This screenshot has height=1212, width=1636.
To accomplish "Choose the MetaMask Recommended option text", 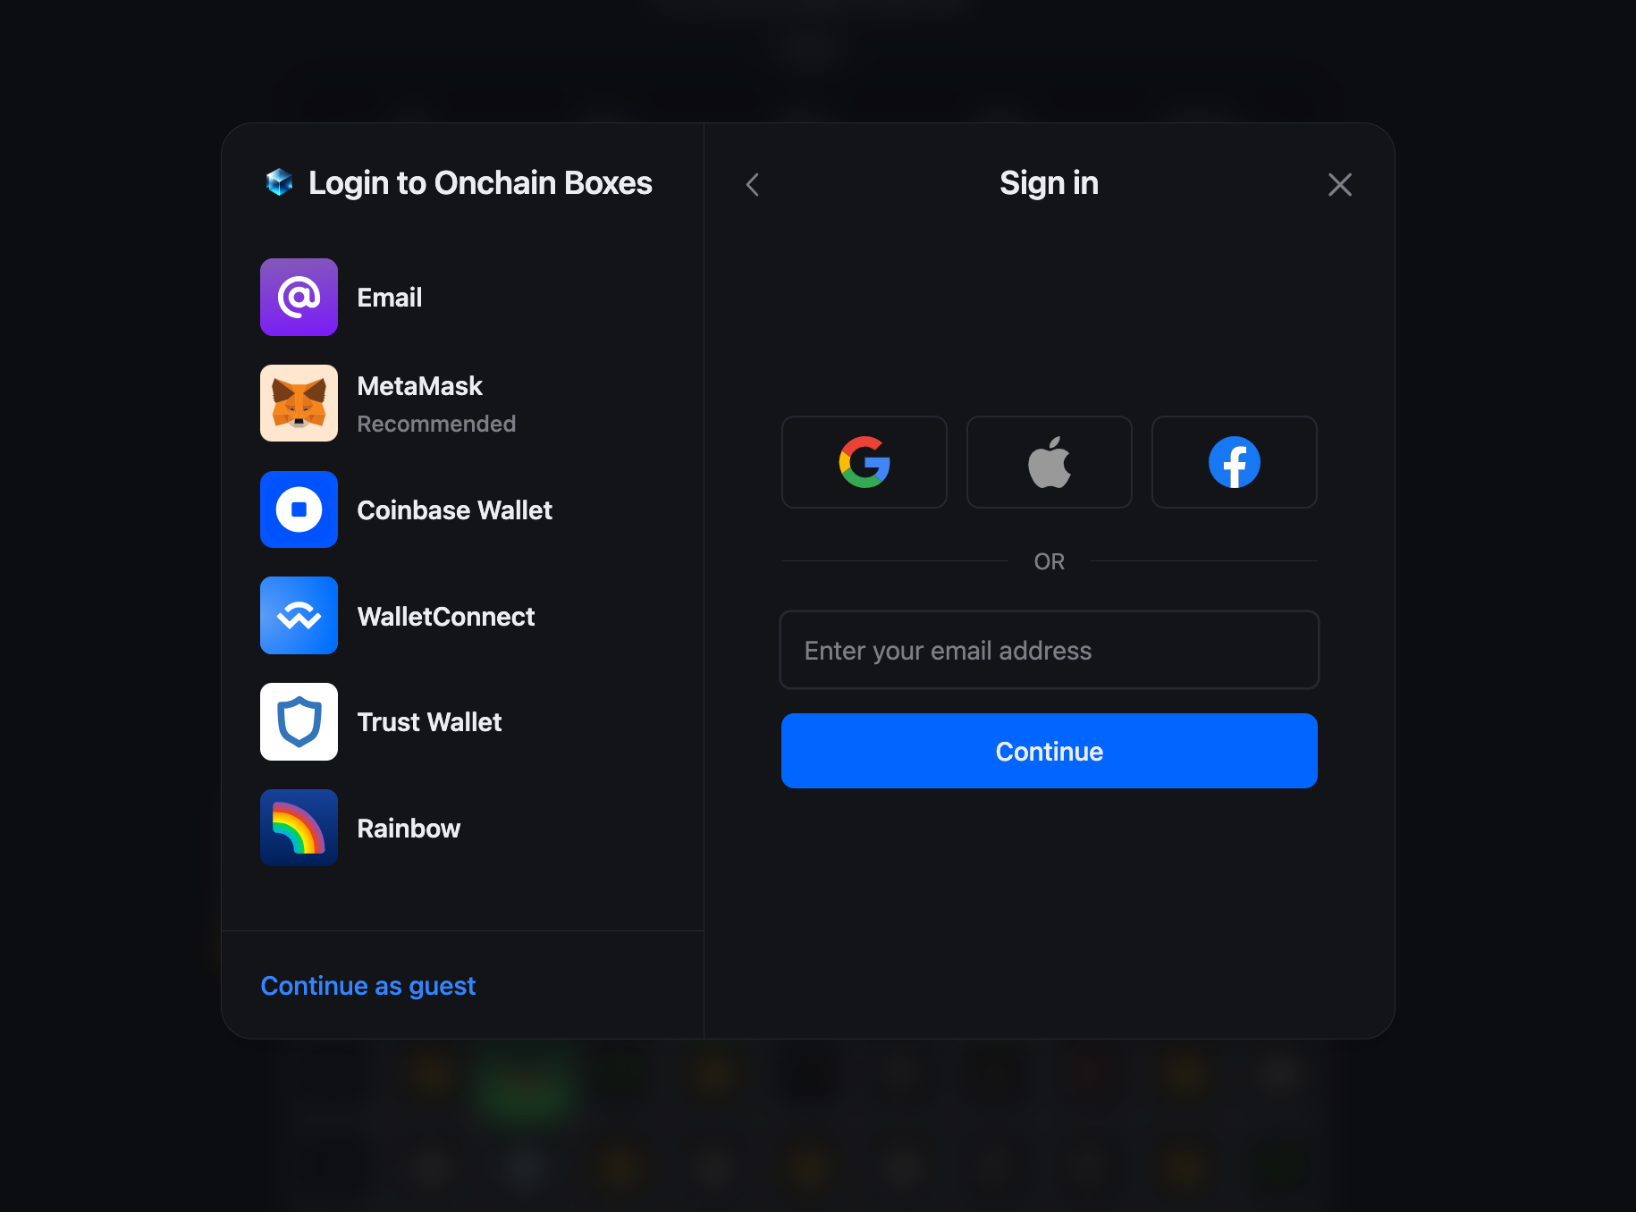I will (436, 404).
